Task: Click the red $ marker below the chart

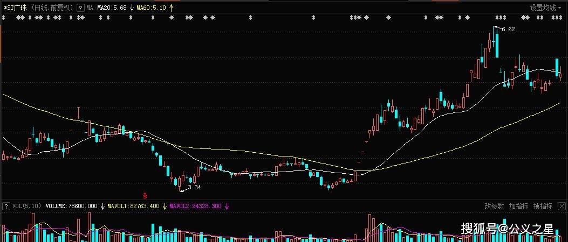Action: point(145,195)
